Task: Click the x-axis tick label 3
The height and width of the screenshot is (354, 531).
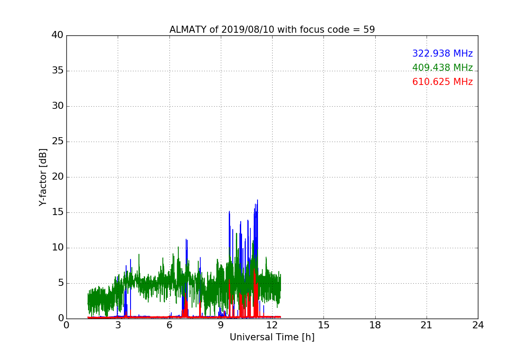Action: click(118, 325)
